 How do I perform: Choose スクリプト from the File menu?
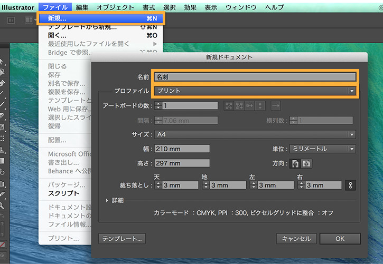(64, 193)
